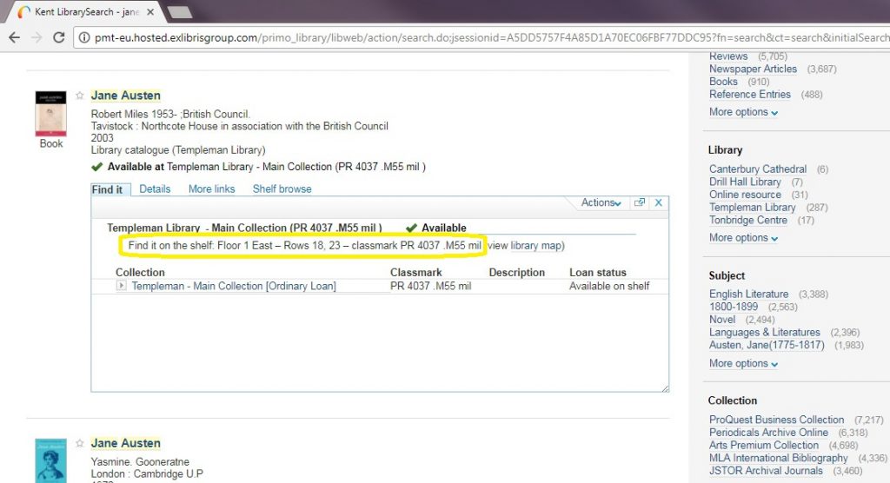This screenshot has width=890, height=483.
Task: Open the Shelf browse tab
Action: (282, 189)
